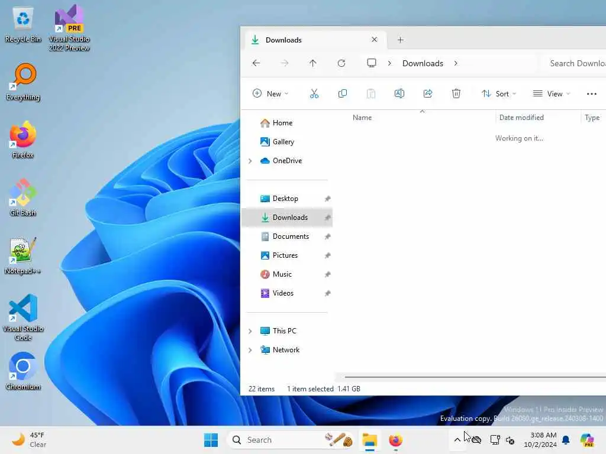Expand the OneDrive tree node
This screenshot has width=606, height=454.
click(x=250, y=161)
